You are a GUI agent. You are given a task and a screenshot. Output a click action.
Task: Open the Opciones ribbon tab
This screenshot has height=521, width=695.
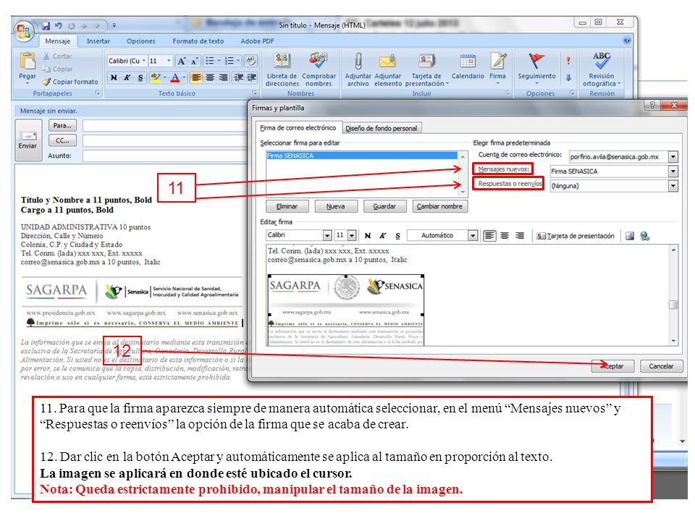141,41
